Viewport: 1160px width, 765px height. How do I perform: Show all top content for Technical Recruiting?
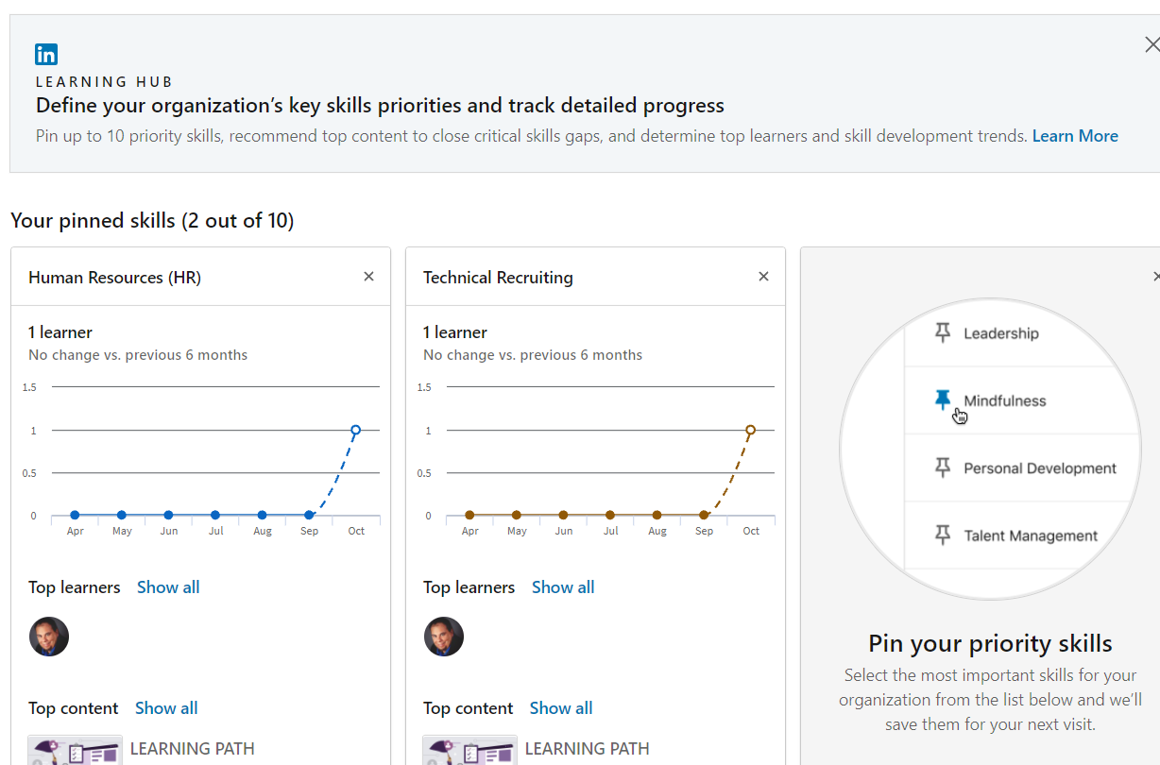(561, 708)
